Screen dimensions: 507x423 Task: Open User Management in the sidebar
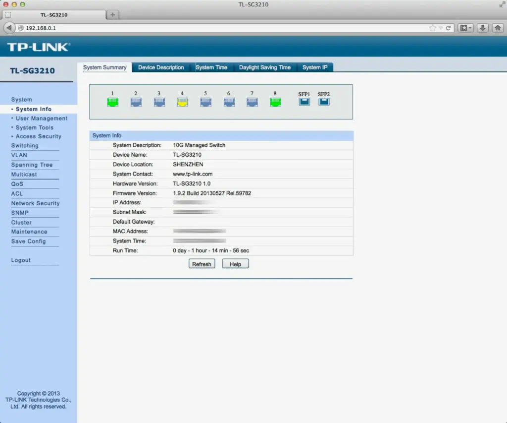pyautogui.click(x=42, y=119)
